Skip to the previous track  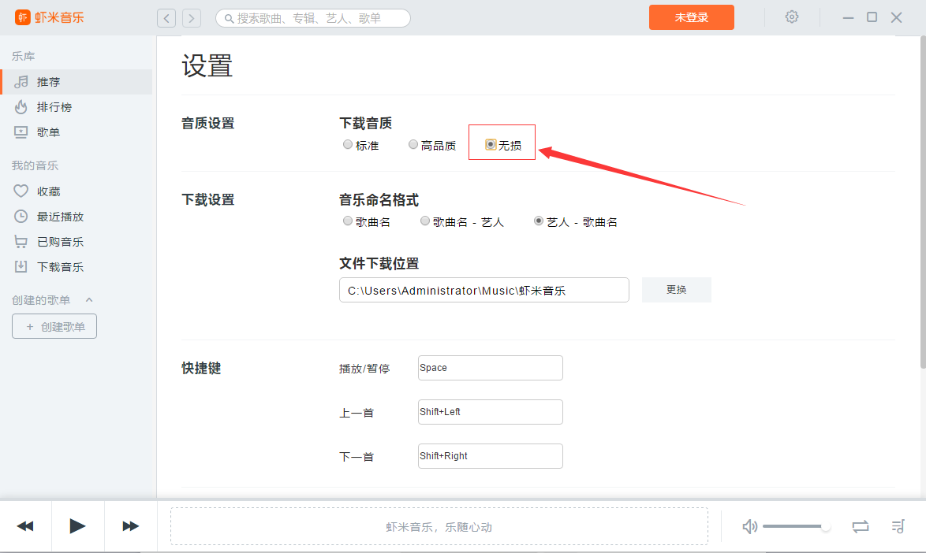(24, 526)
